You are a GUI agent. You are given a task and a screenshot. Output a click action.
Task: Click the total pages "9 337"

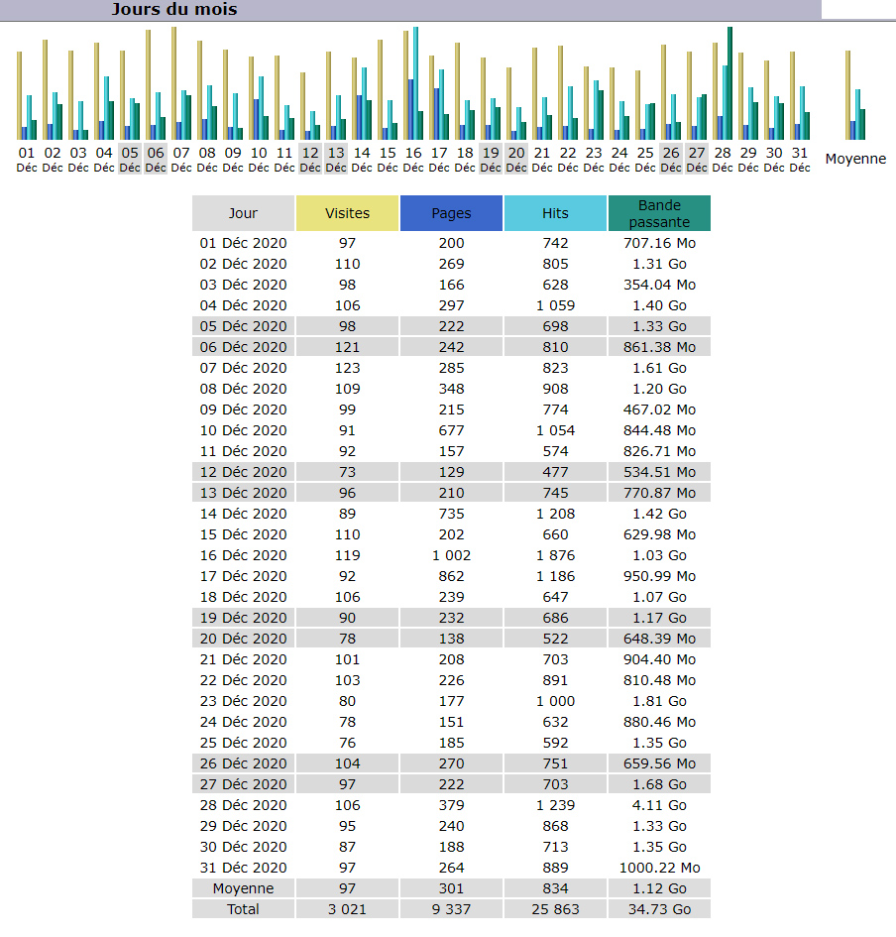451,909
